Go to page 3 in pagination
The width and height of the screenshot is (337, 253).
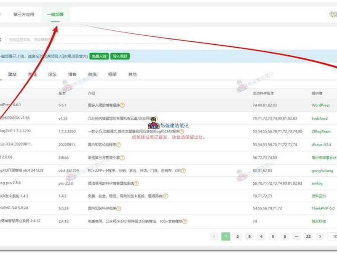(249, 237)
